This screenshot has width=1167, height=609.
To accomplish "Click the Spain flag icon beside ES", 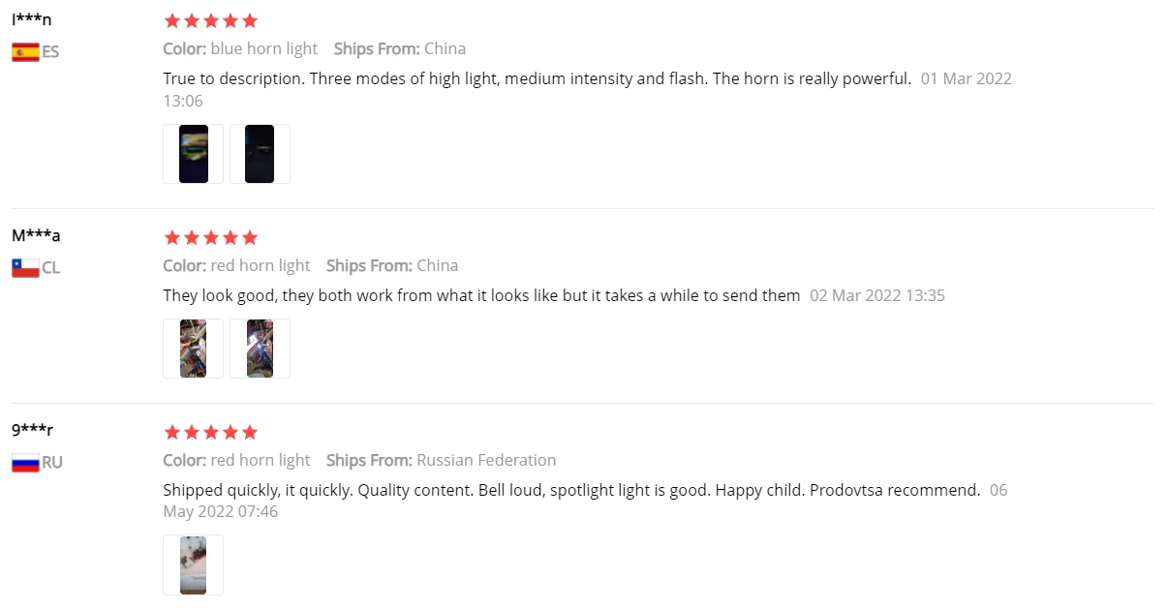I will (x=25, y=52).
